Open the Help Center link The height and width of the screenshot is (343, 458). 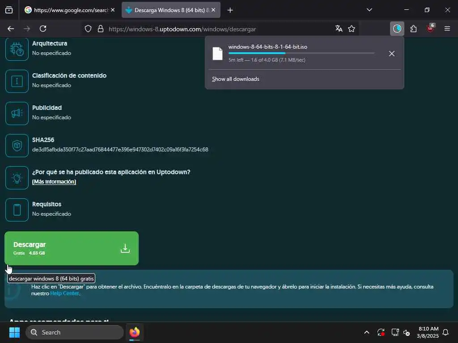[64, 293]
